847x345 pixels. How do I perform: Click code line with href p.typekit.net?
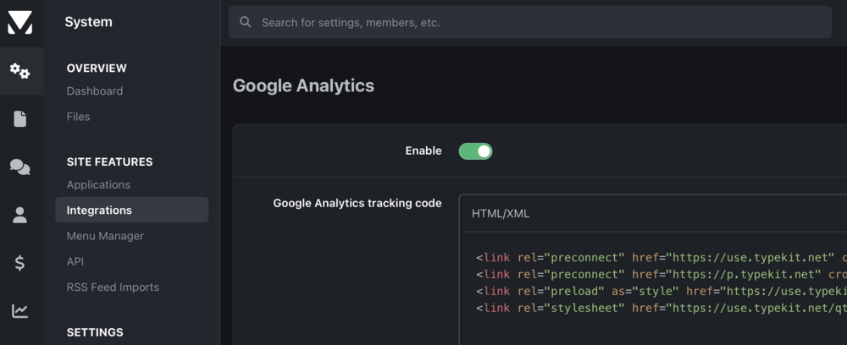(x=662, y=274)
